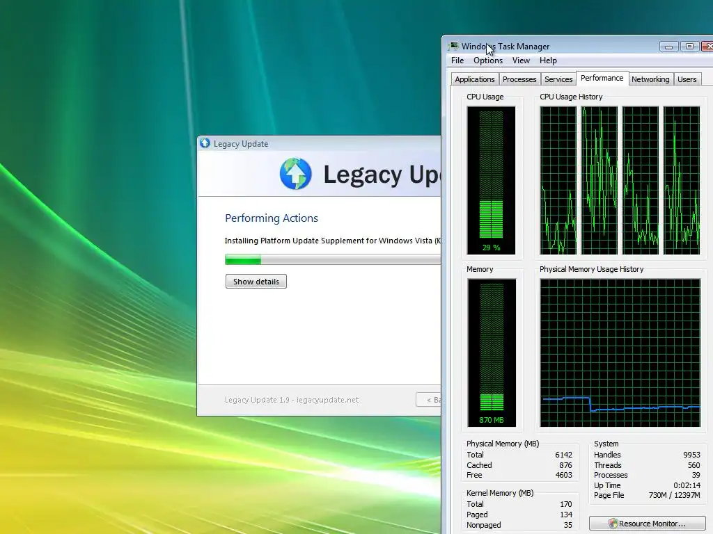713x534 pixels.
Task: Minimize the Task Manager window
Action: click(669, 47)
